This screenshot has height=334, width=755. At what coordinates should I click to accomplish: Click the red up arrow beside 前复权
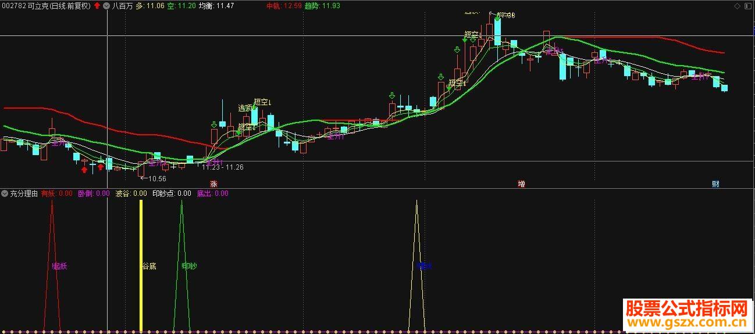click(97, 6)
